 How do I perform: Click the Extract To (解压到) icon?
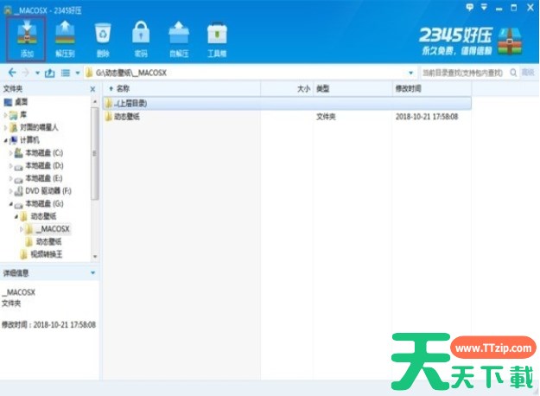tap(65, 38)
